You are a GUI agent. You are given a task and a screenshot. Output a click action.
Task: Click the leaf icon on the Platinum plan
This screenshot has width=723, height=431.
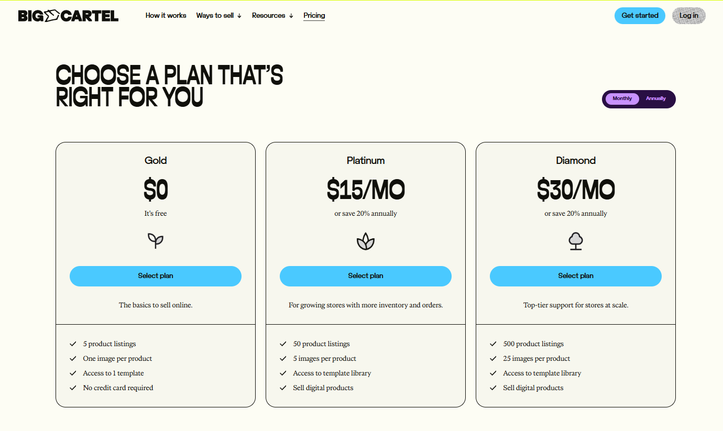365,241
